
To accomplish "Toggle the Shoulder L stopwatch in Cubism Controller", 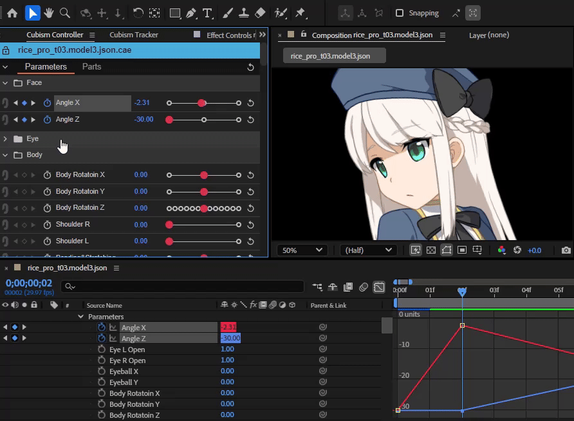I will 47,241.
